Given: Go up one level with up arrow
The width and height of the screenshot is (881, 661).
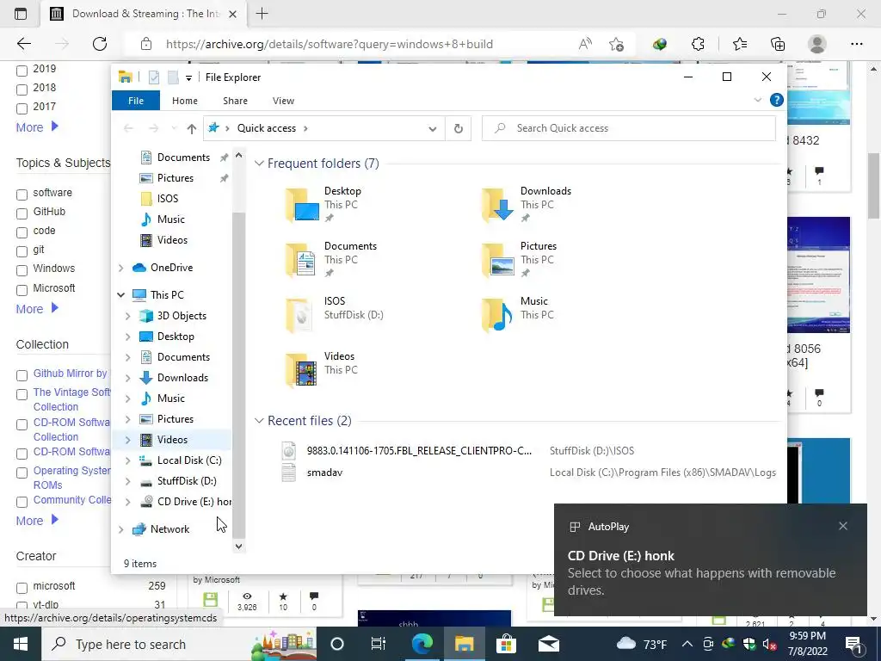Looking at the screenshot, I should tap(192, 128).
